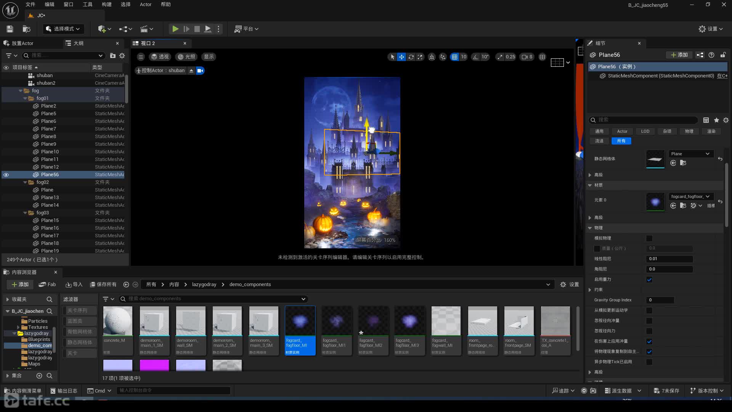Collapse fog01 folder in outliner
This screenshot has height=412, width=732.
point(25,98)
